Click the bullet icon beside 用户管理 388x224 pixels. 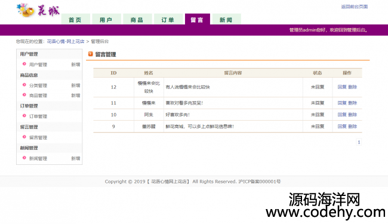24,64
